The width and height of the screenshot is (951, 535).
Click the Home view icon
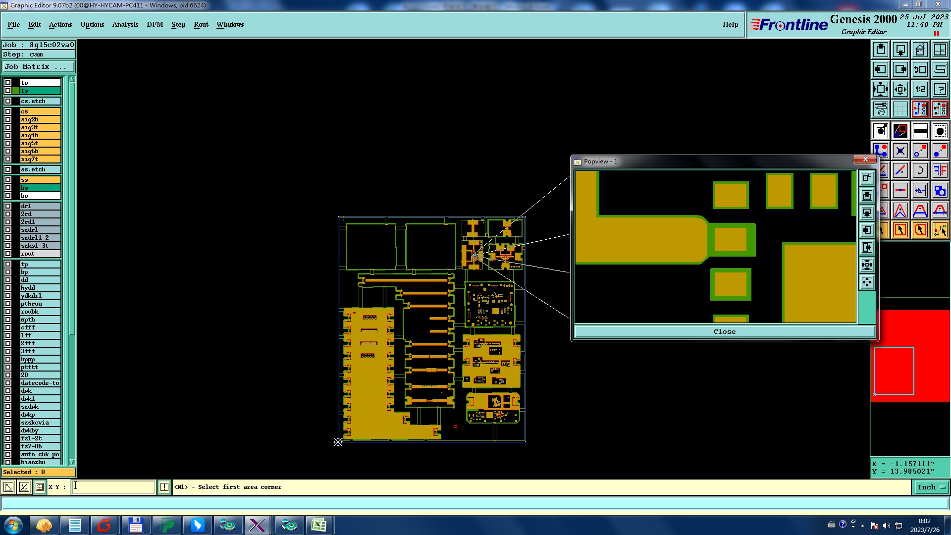click(x=920, y=50)
